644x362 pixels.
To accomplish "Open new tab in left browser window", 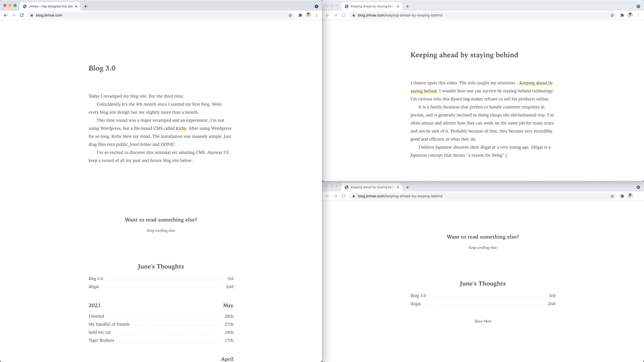I will (x=86, y=6).
